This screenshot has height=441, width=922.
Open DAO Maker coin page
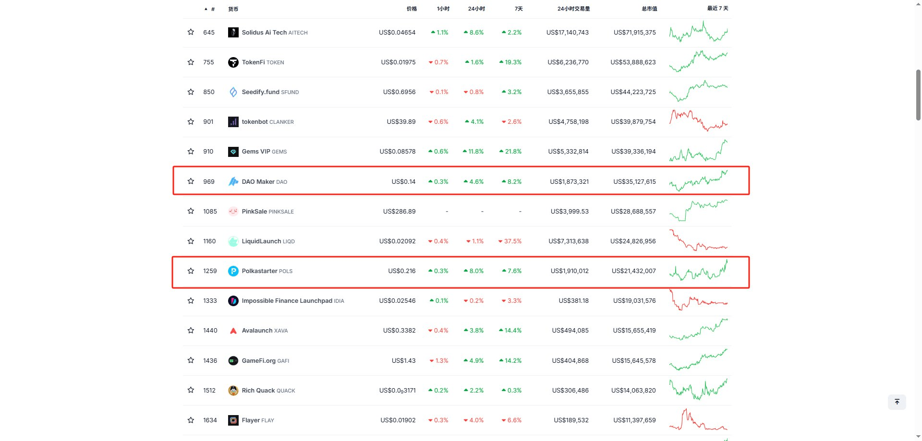[265, 182]
